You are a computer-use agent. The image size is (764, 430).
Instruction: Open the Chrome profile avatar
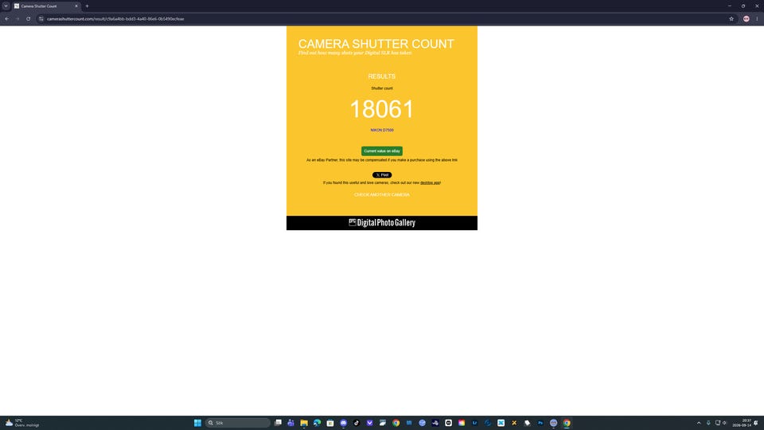(x=746, y=19)
